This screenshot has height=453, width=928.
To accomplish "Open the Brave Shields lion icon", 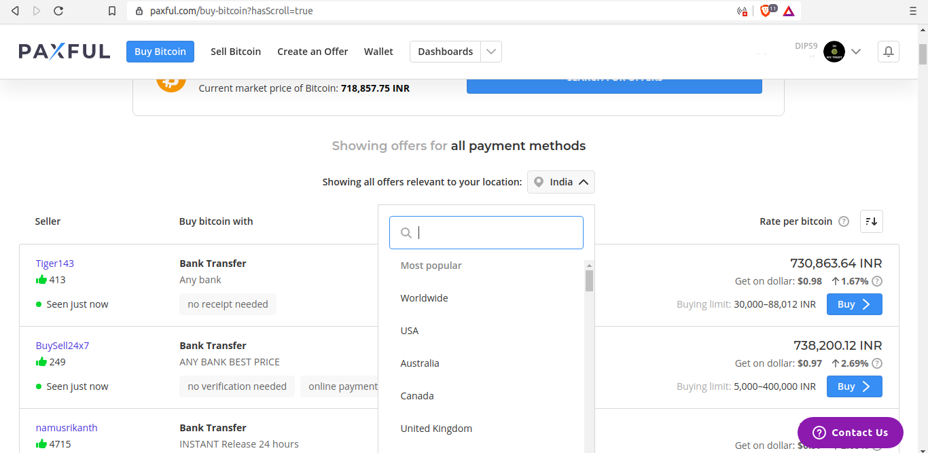I will 765,11.
